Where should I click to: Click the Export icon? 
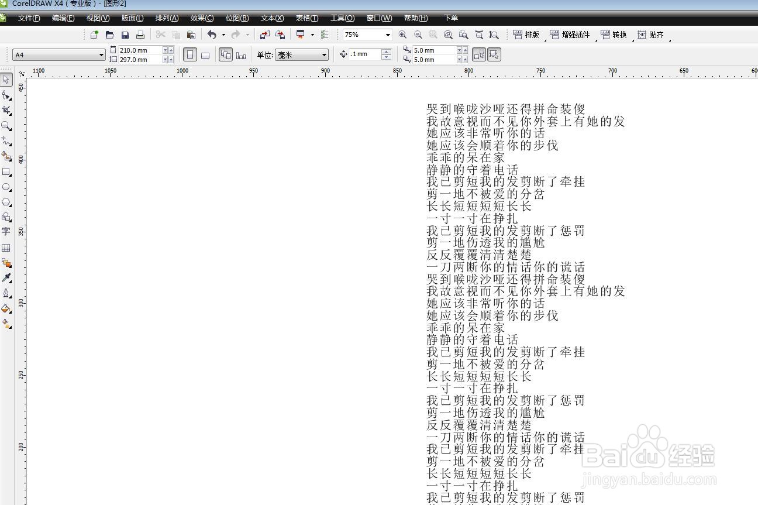tap(280, 35)
